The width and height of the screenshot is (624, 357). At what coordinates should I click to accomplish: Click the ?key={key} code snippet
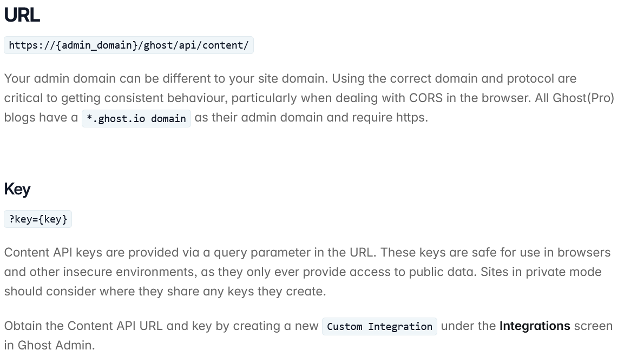(x=38, y=219)
